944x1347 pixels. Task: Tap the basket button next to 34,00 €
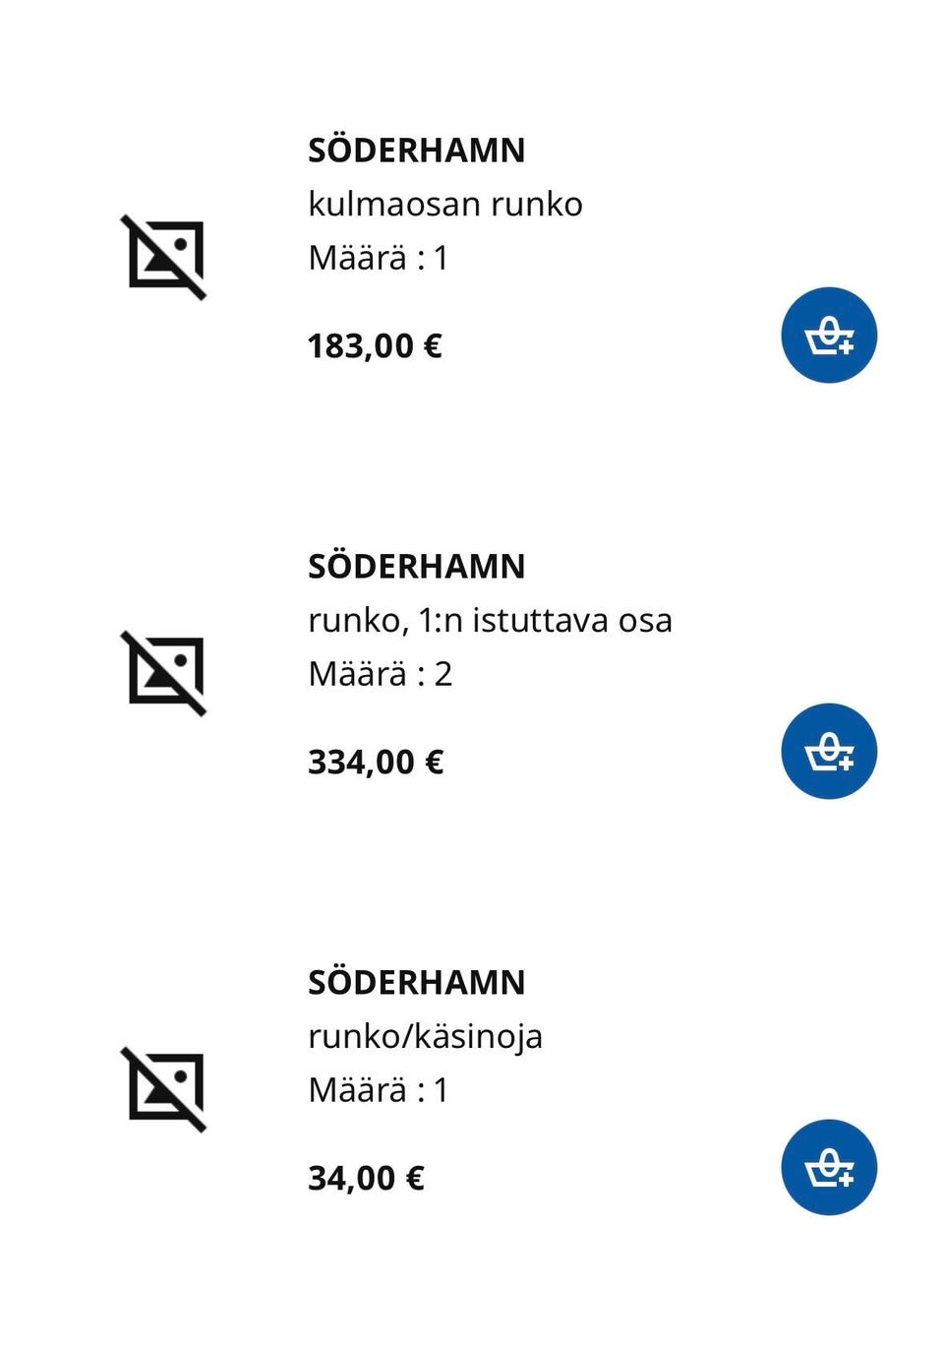829,1168
